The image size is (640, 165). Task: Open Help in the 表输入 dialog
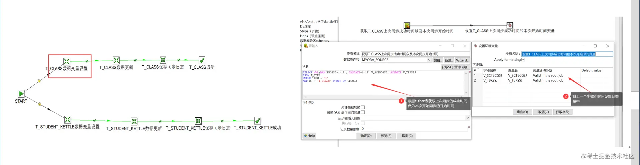point(309,135)
